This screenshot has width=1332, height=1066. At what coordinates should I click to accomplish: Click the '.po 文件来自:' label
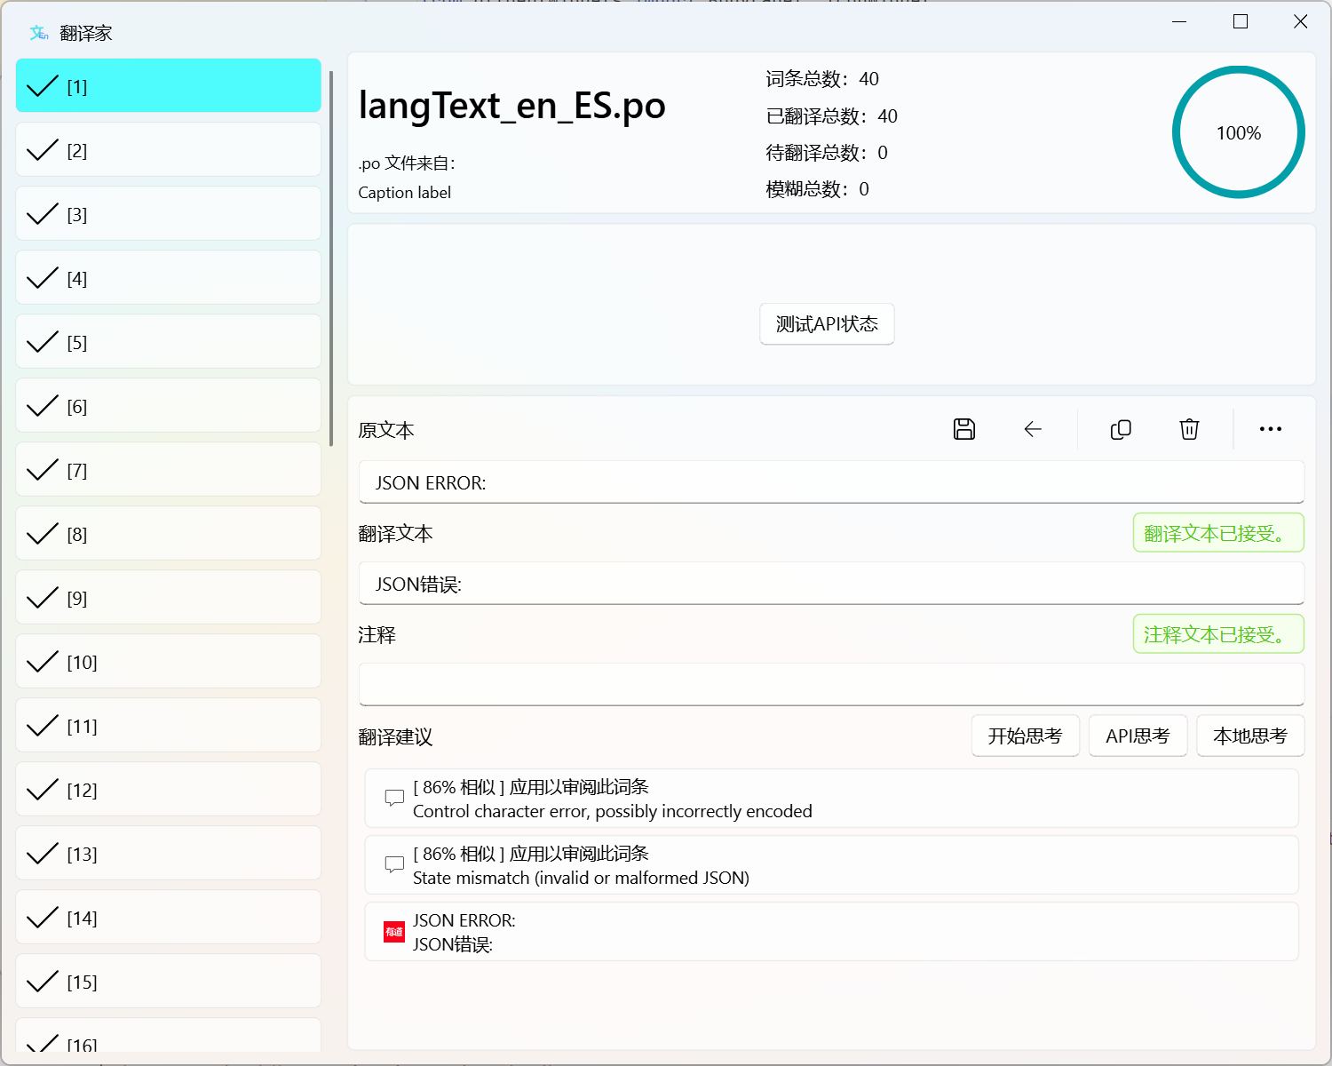[x=407, y=163]
